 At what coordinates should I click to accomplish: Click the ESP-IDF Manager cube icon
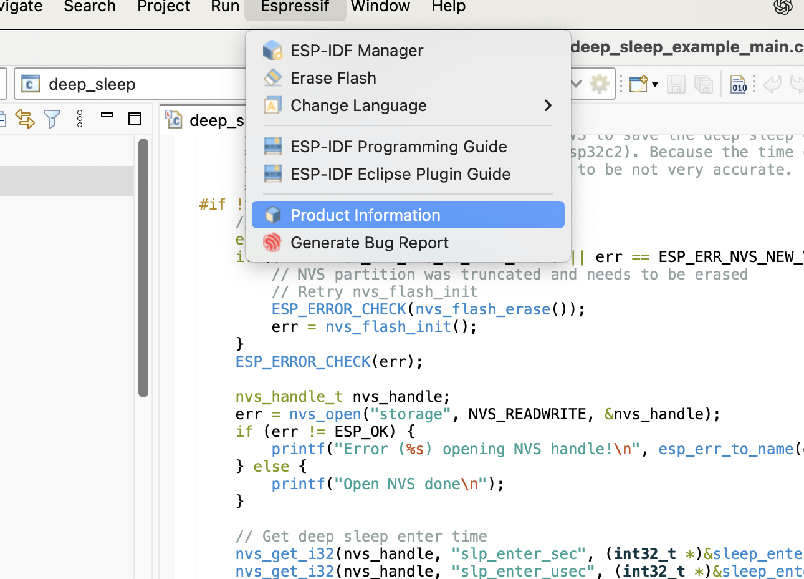coord(272,51)
